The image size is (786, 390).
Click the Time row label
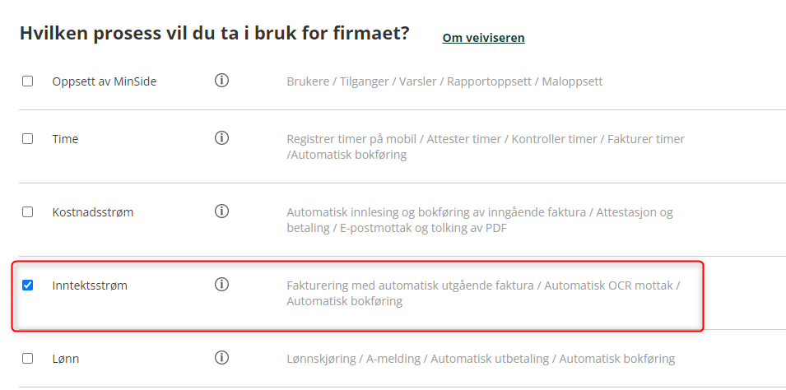(65, 139)
